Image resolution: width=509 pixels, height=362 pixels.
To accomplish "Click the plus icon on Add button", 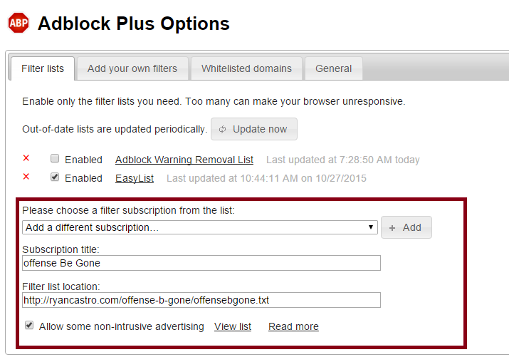I will (392, 227).
